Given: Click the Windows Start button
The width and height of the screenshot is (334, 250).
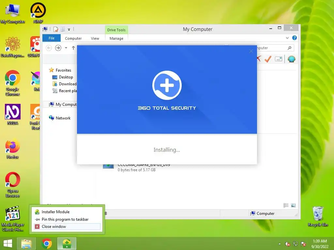Looking at the screenshot, I should (8, 243).
